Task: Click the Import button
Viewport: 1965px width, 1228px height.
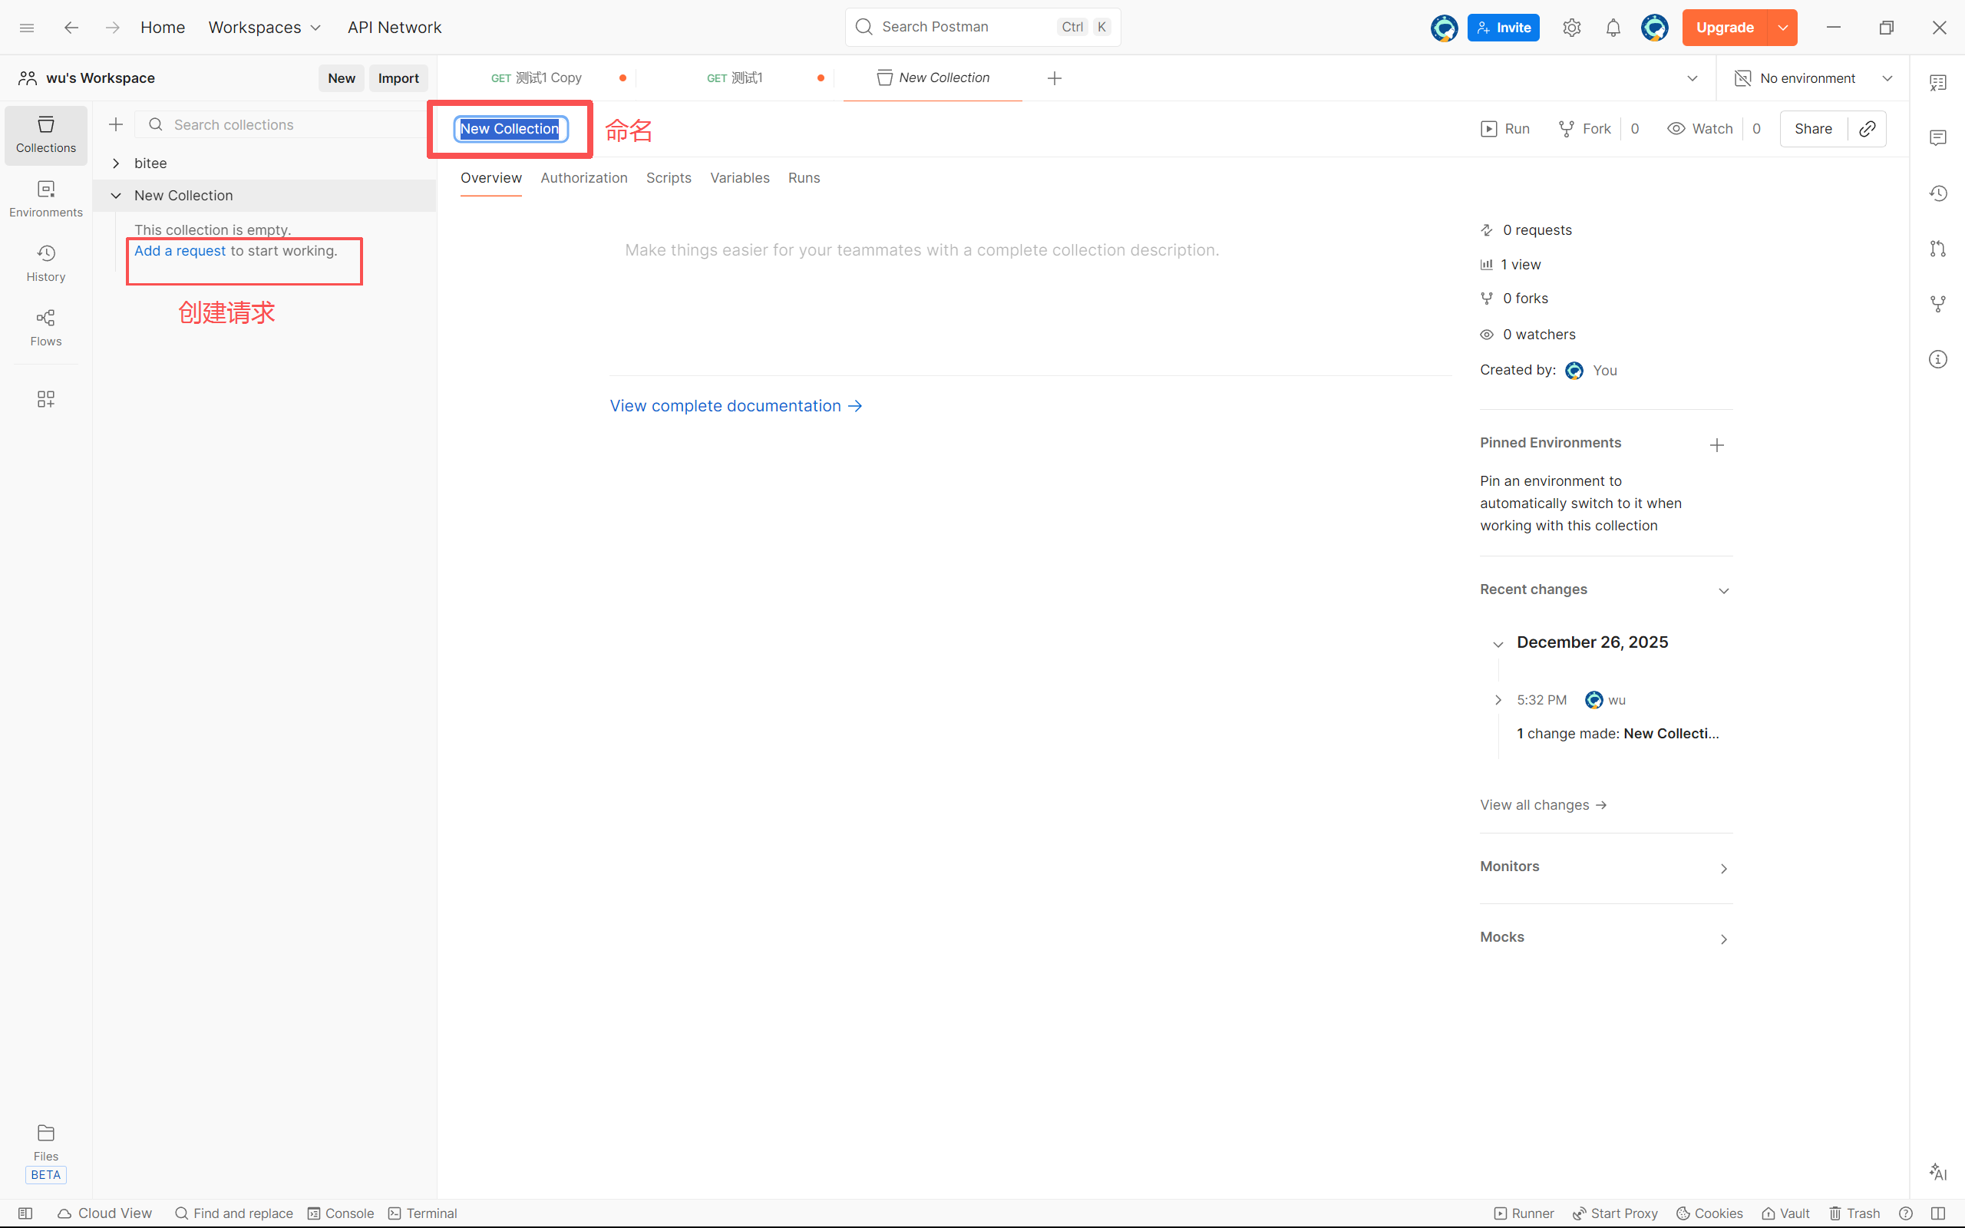Action: [x=398, y=78]
